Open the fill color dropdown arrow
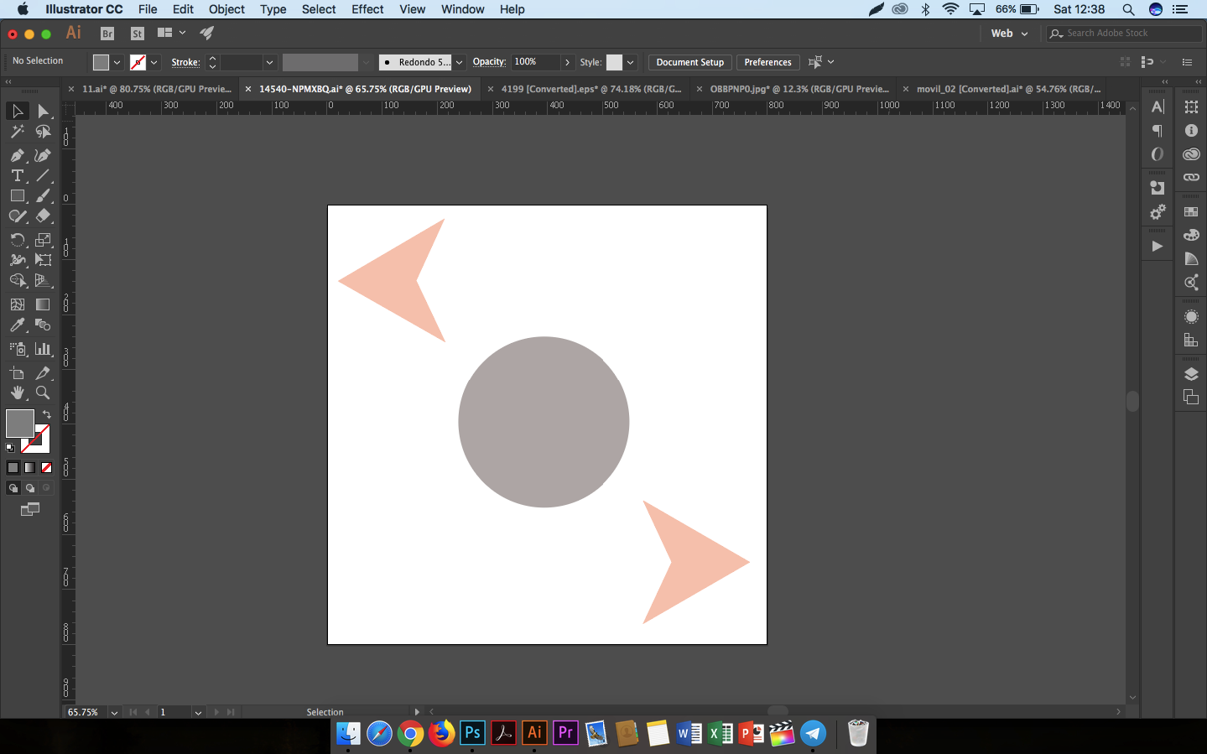Image resolution: width=1207 pixels, height=754 pixels. point(117,62)
